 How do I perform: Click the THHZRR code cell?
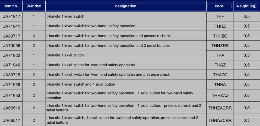click(220, 45)
